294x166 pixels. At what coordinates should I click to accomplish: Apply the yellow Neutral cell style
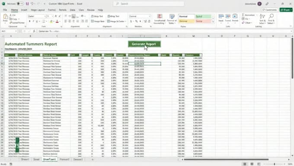[186, 21]
